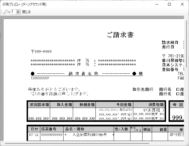
Task: Click the horizontal scrollbar thumb
Action: point(77,143)
